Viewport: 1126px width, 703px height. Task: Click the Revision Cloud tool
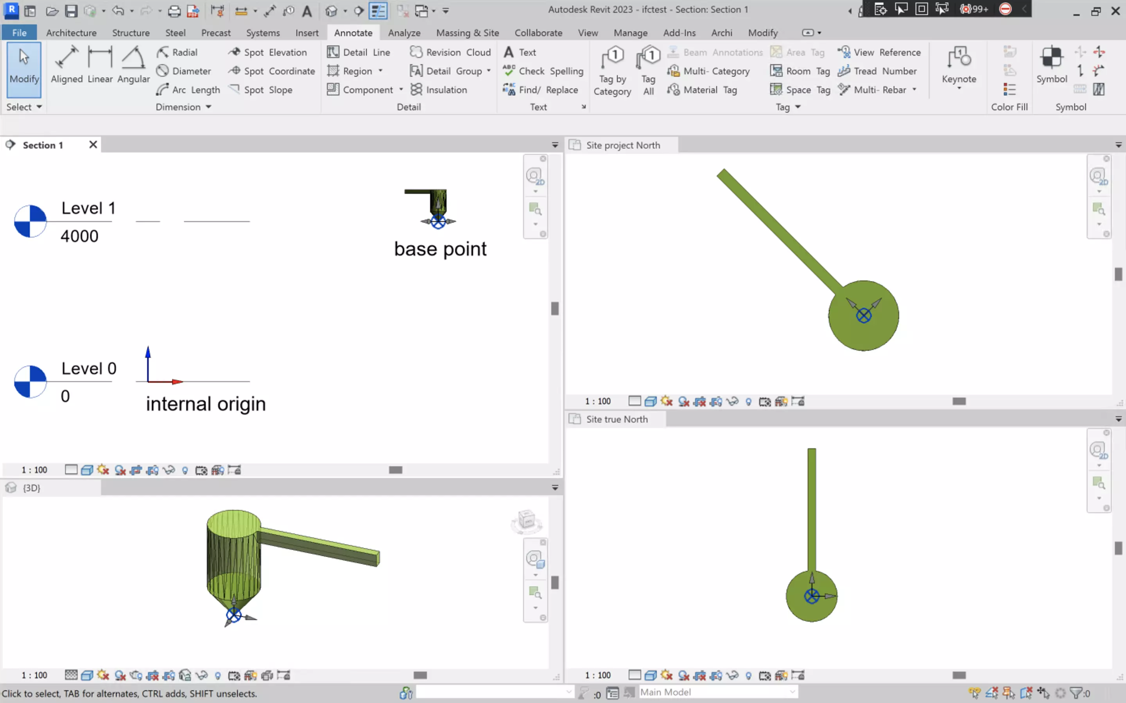tap(450, 52)
